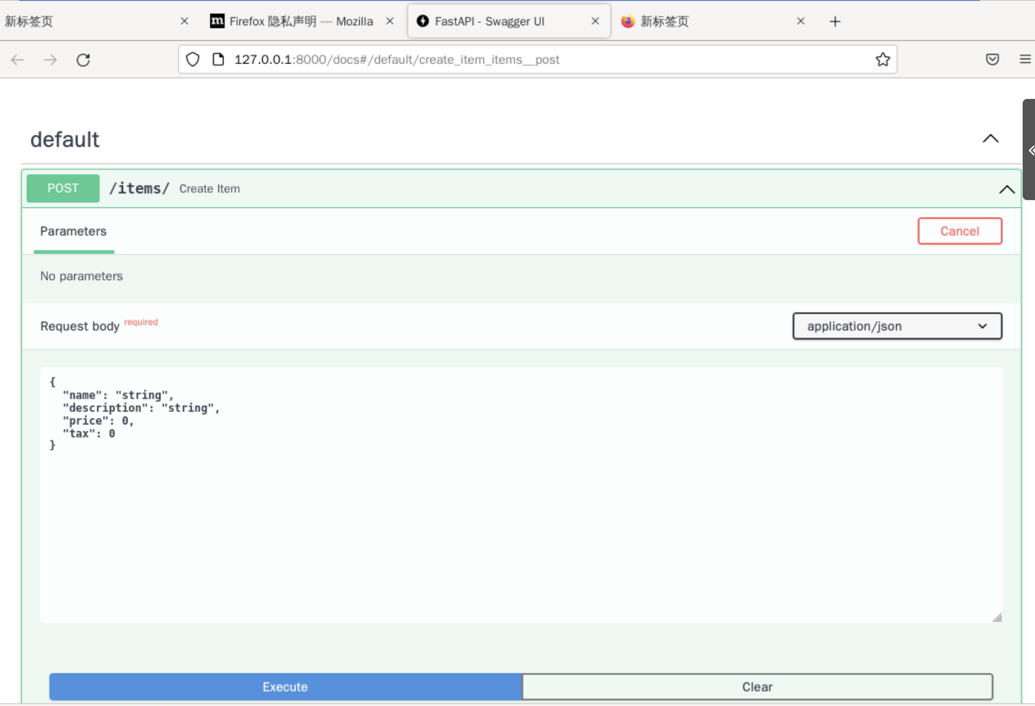Close the first 新标签页 tab
This screenshot has height=706, width=1035.
[x=184, y=21]
